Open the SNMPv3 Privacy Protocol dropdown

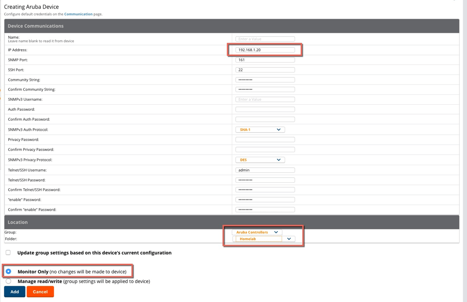coord(260,160)
